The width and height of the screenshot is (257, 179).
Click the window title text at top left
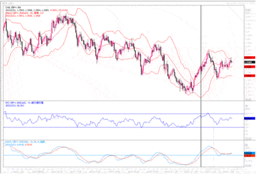pos(7,2)
